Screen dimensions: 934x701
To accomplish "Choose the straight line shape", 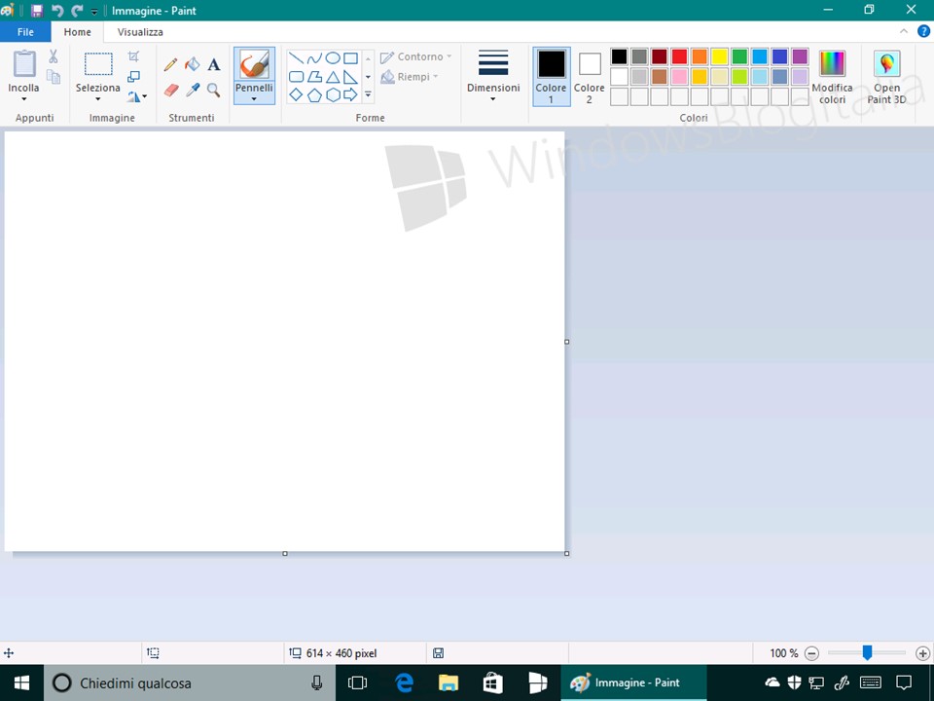I will click(x=296, y=58).
